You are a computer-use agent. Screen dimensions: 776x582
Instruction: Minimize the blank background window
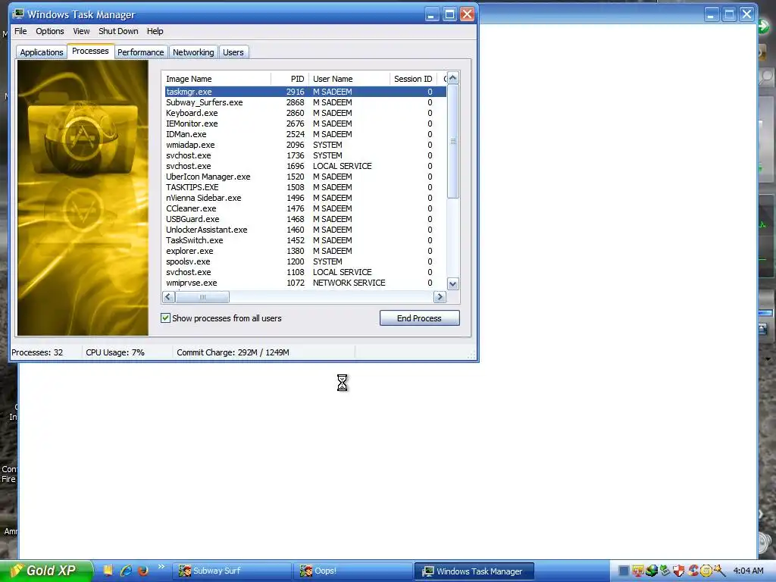tap(711, 14)
